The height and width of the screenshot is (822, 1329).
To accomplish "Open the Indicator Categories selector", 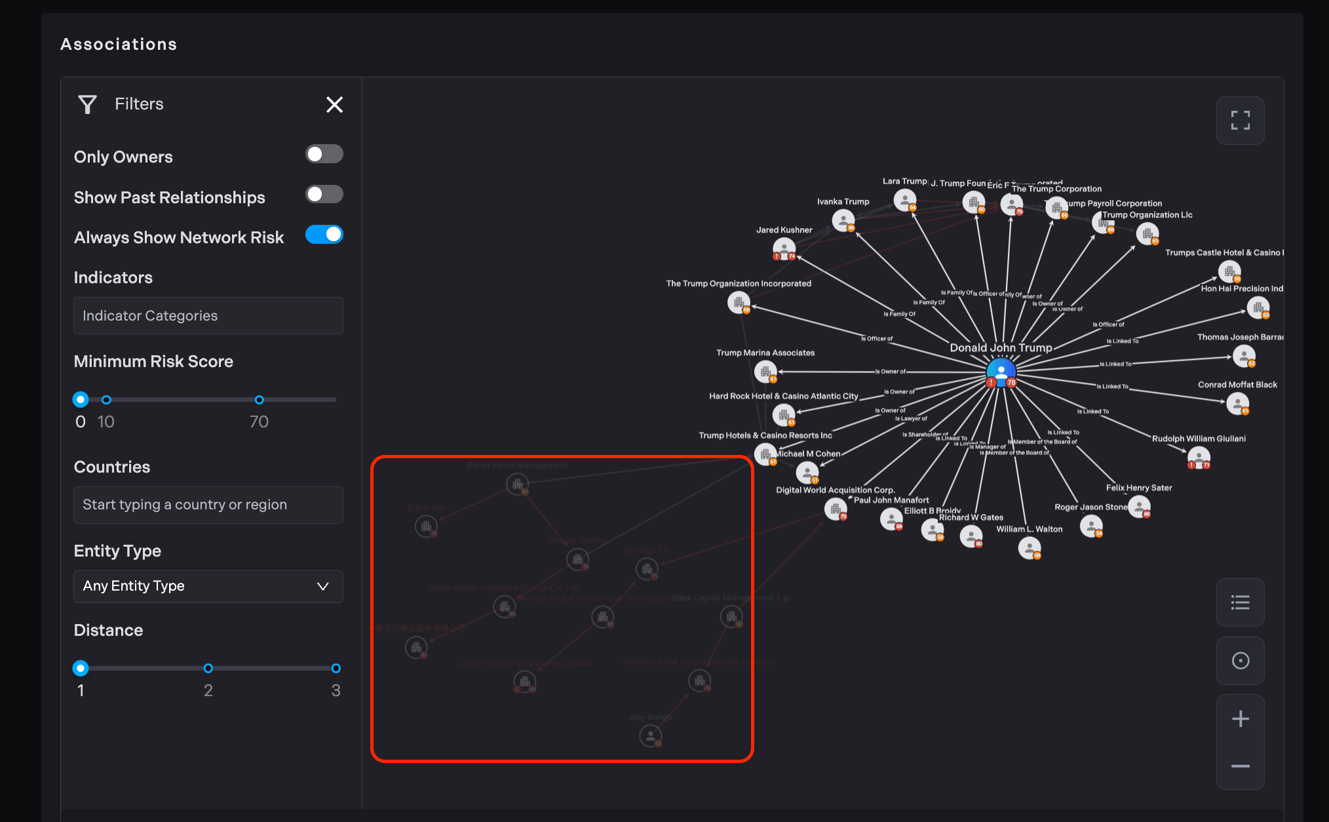I will [208, 316].
